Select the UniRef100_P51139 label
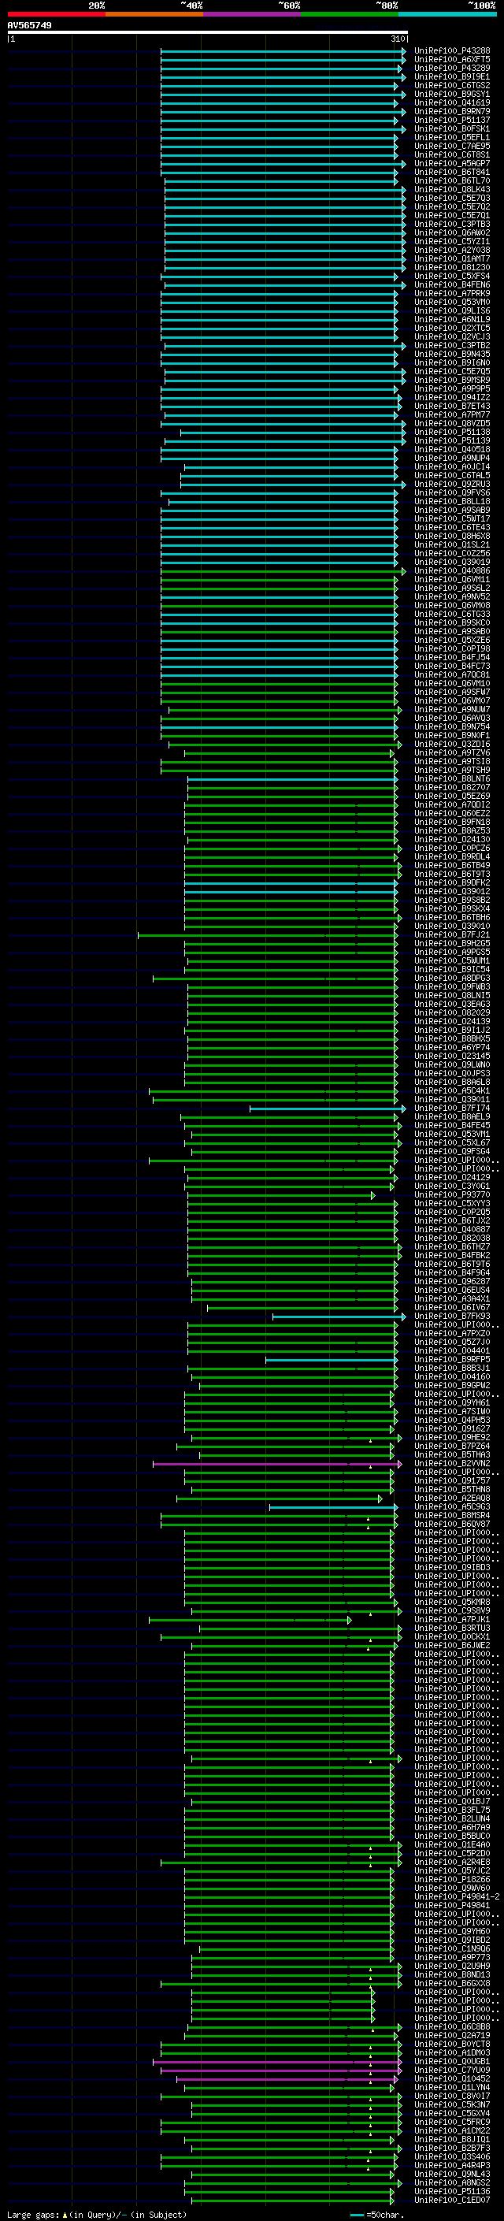Image resolution: width=504 pixels, height=2221 pixels. pyautogui.click(x=452, y=440)
